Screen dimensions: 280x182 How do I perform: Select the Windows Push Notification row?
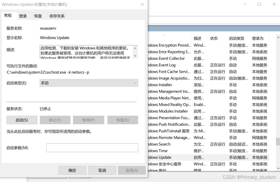(x=208, y=124)
